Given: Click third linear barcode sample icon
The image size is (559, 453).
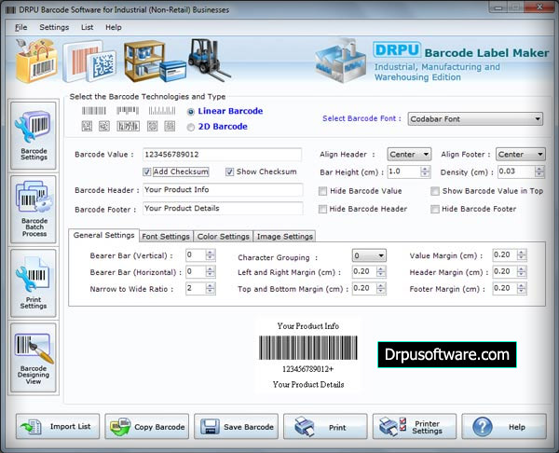Looking at the screenshot, I should coord(162,111).
